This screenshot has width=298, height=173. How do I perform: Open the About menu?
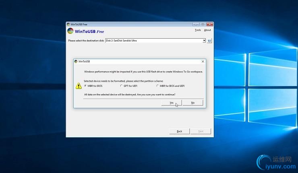tap(207, 30)
